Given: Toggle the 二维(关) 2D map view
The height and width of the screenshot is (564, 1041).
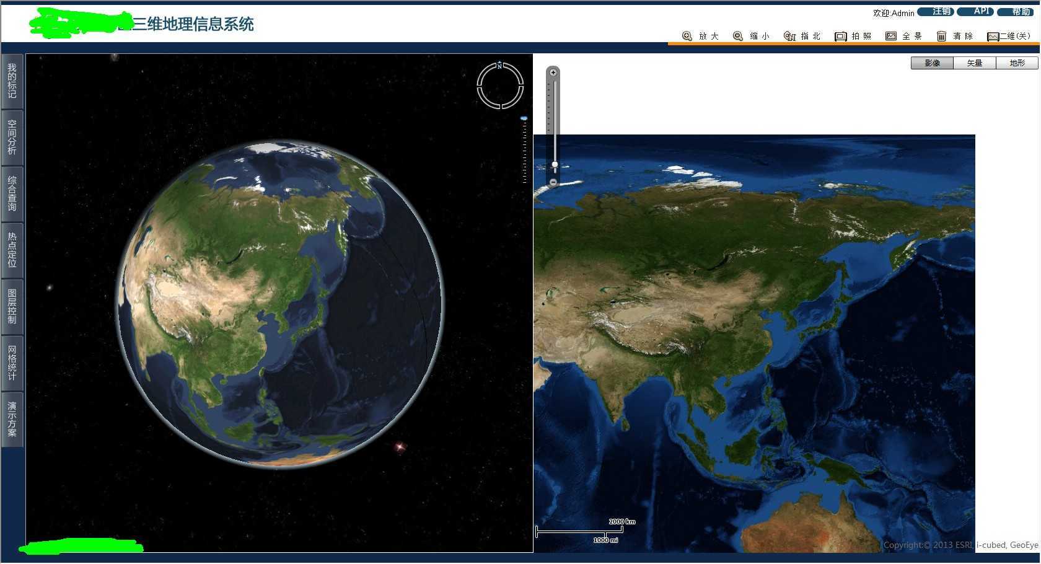Looking at the screenshot, I should click(x=1009, y=36).
